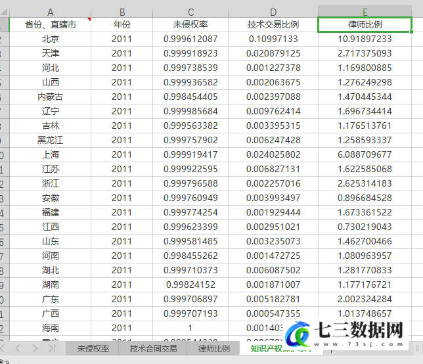Screen dimensions: 423x364
Task: Select the 江西 cell
Action: coord(50,227)
